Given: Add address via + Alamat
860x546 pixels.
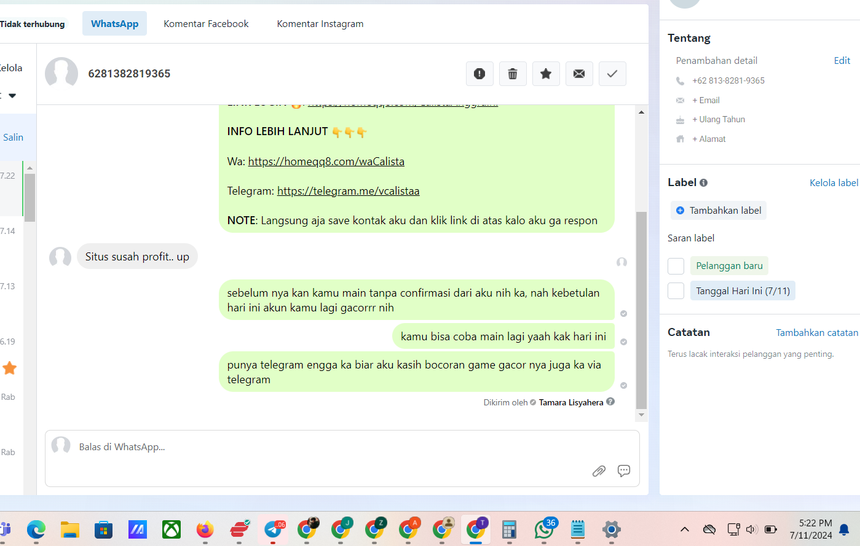Looking at the screenshot, I should tap(709, 139).
